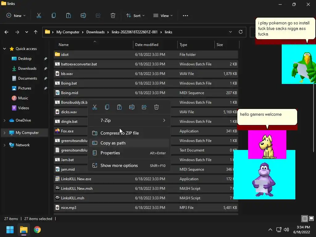Select the battoexeconverter.bat file

146,64
